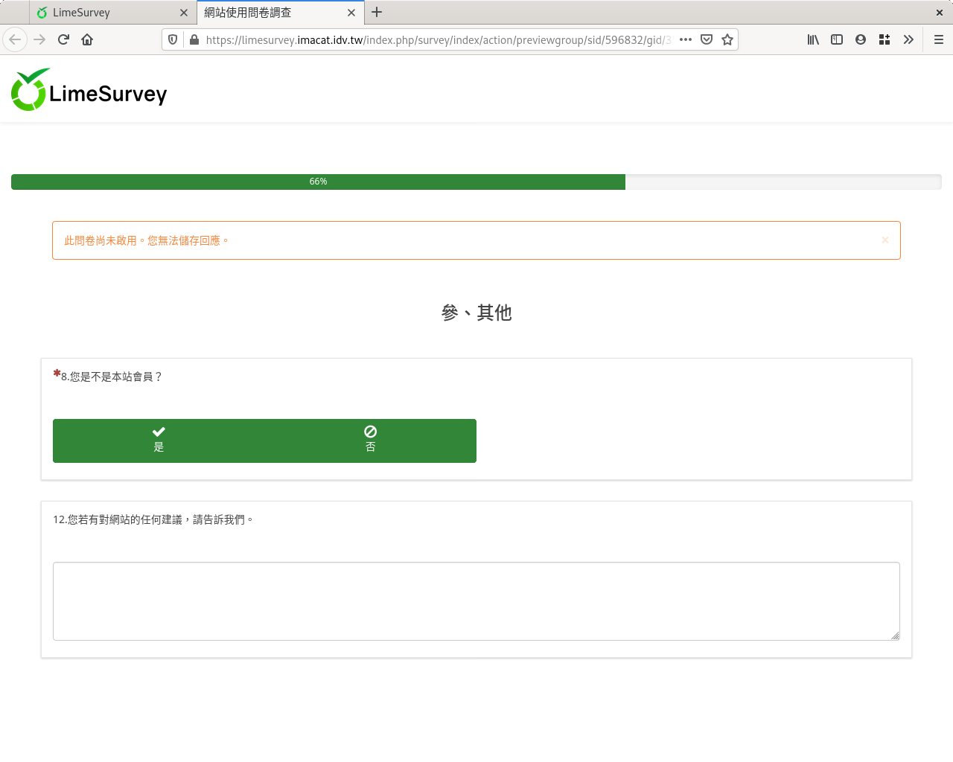The width and height of the screenshot is (953, 762).
Task: Click the textarea resize handle
Action: tap(895, 635)
